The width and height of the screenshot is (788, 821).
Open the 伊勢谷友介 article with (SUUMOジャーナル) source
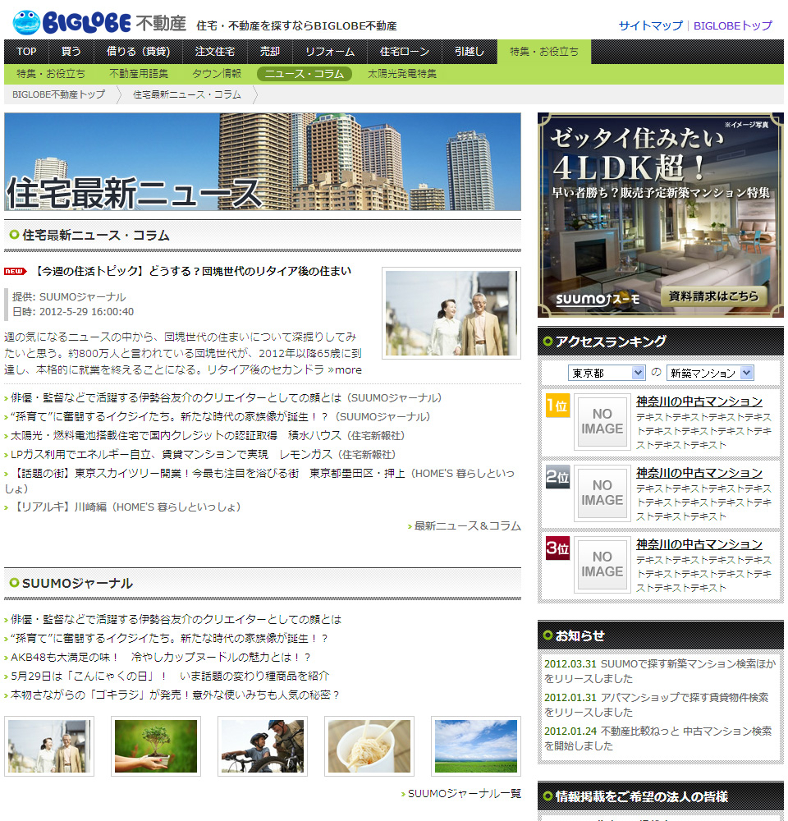227,398
